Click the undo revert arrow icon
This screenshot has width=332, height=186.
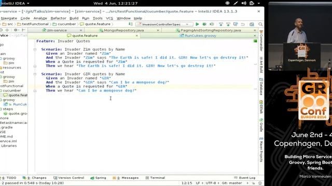[x=243, y=24]
